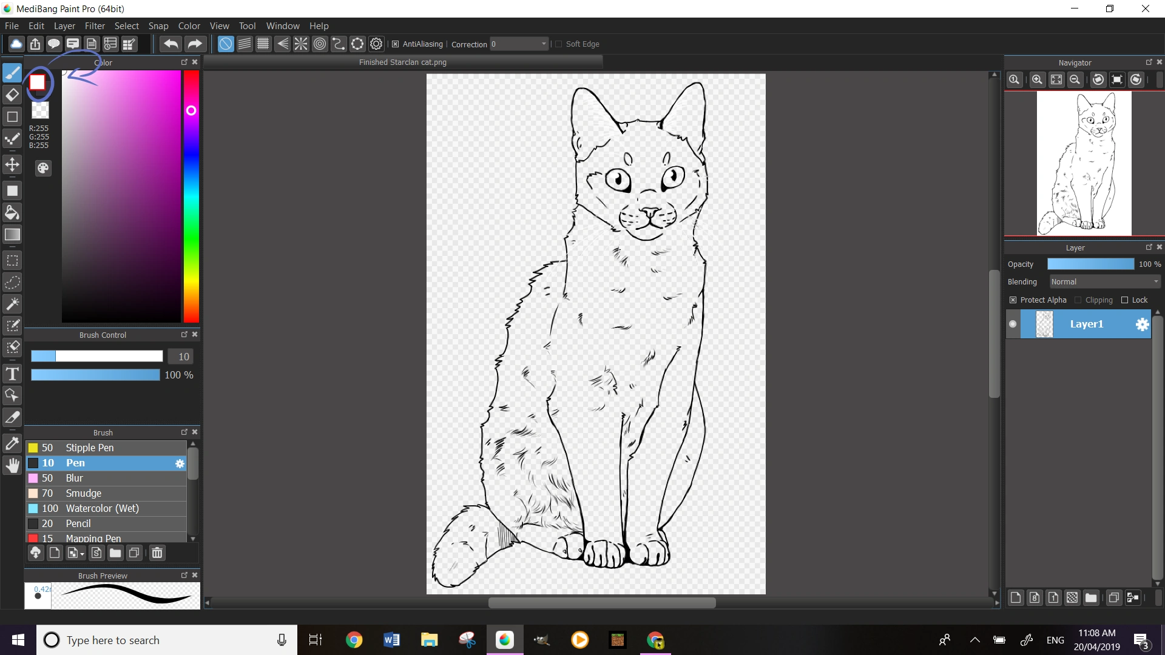Select the Magic Wand tool

tap(12, 303)
